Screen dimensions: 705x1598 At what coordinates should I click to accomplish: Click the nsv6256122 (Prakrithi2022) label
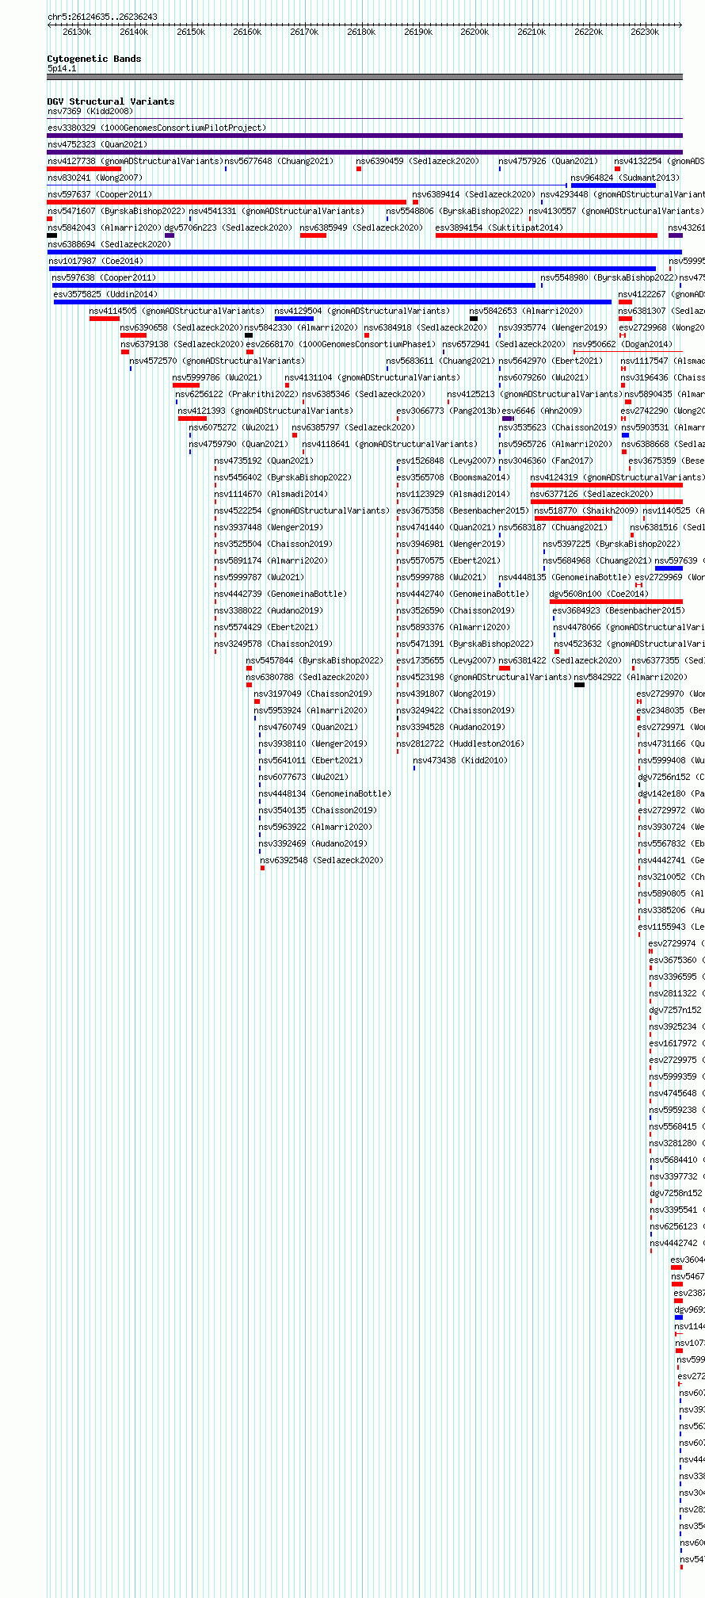pos(237,394)
